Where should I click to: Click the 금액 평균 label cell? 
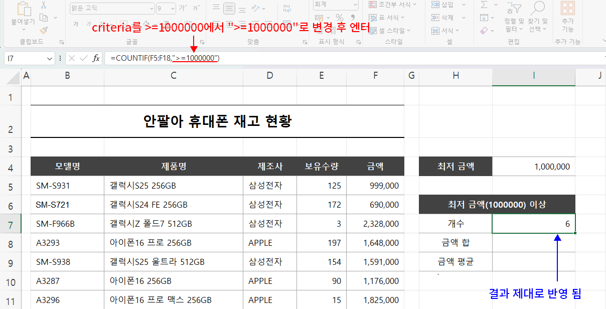point(456,262)
